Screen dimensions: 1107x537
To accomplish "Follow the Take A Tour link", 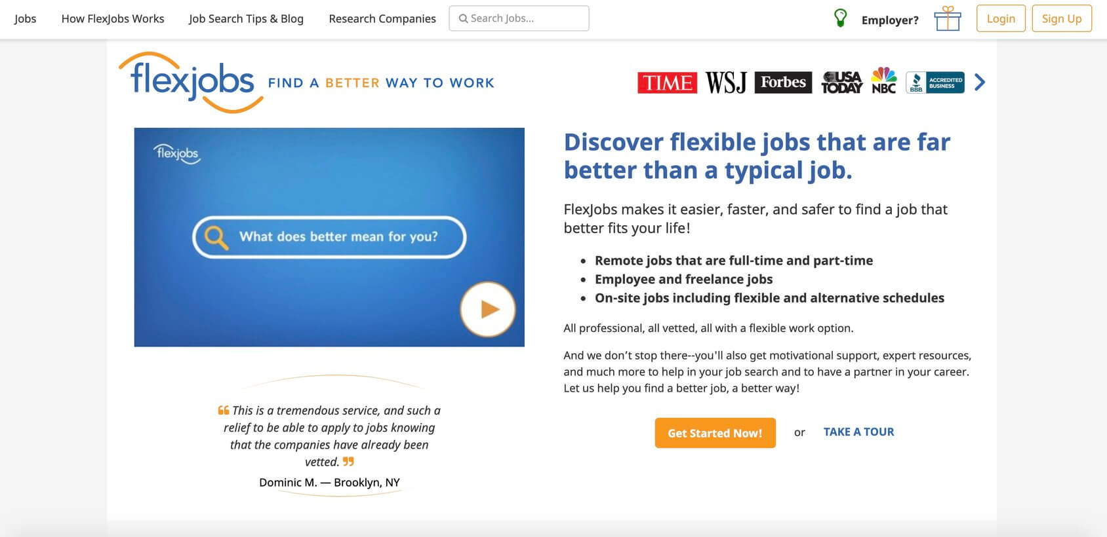I will [x=858, y=432].
